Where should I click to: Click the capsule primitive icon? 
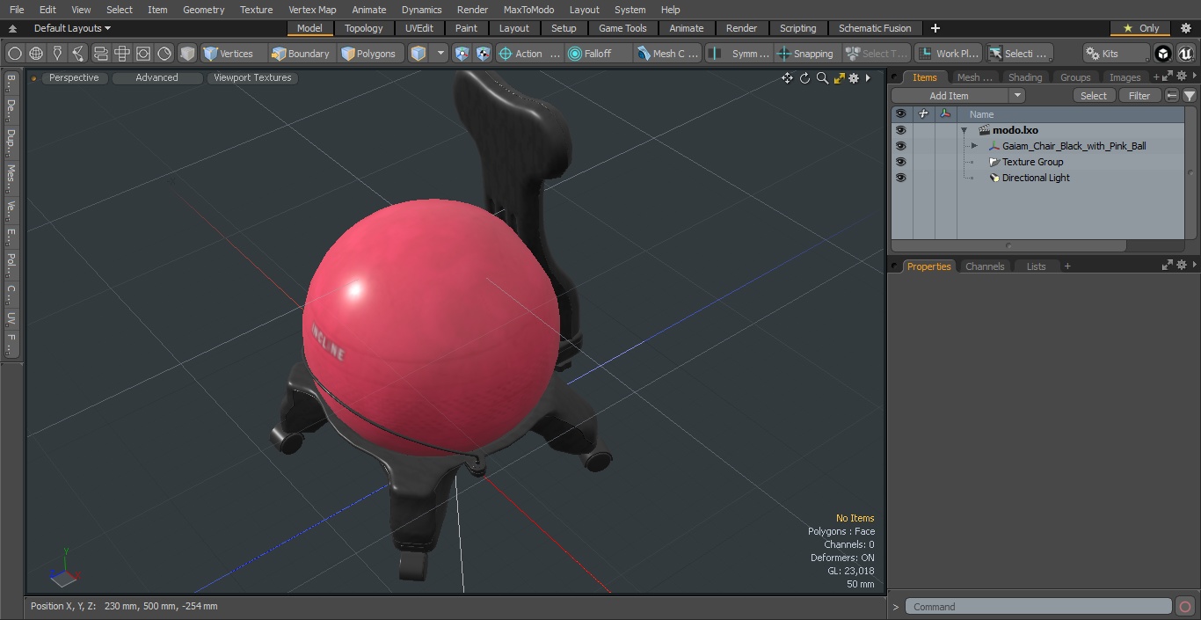(100, 54)
